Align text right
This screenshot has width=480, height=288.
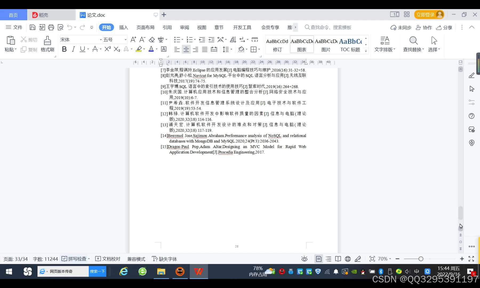pyautogui.click(x=195, y=49)
